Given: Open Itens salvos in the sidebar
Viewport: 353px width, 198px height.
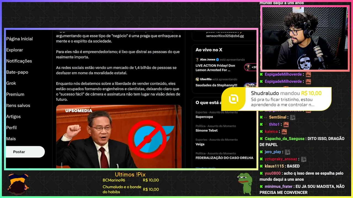Looking at the screenshot, I should [18, 105].
